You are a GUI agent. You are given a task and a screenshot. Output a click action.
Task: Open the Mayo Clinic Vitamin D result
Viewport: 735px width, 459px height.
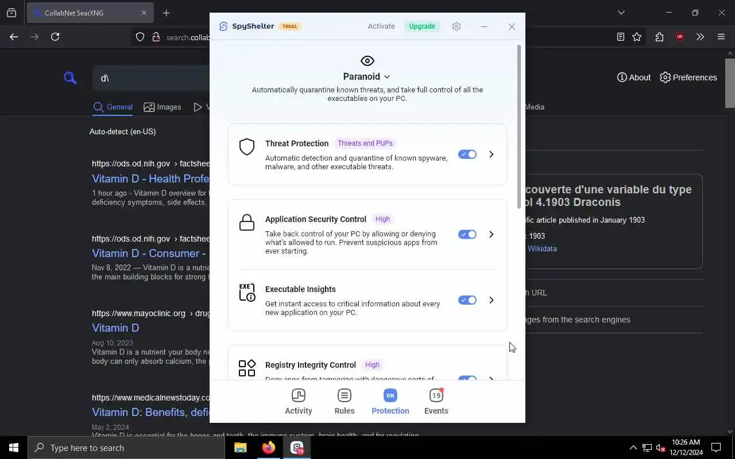click(115, 328)
